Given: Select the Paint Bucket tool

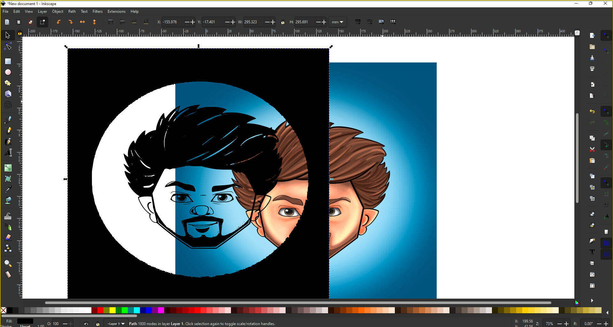Looking at the screenshot, I should [8, 200].
